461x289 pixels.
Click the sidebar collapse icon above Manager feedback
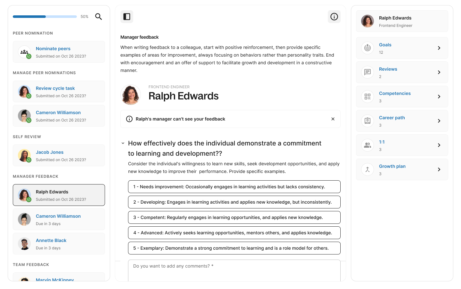point(127,16)
